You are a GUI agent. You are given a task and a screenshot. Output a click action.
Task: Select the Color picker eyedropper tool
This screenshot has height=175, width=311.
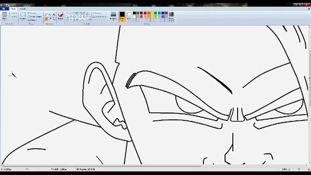(50, 19)
